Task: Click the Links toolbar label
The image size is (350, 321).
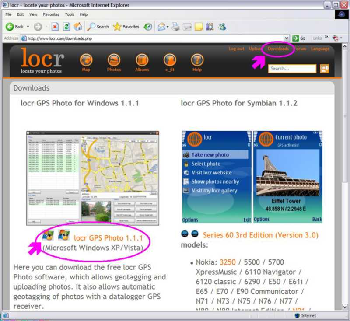Action: pyautogui.click(x=317, y=38)
